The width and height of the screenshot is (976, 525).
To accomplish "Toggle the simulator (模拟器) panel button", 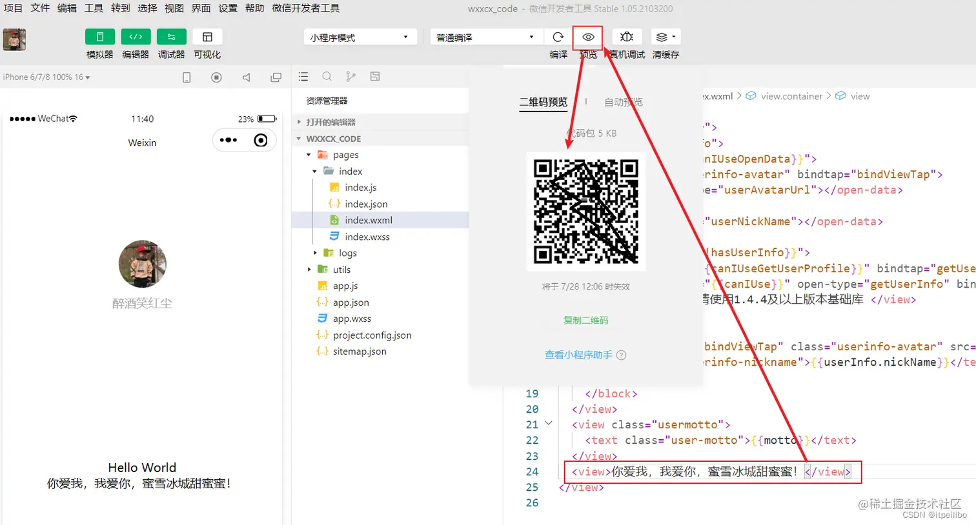I will (100, 37).
